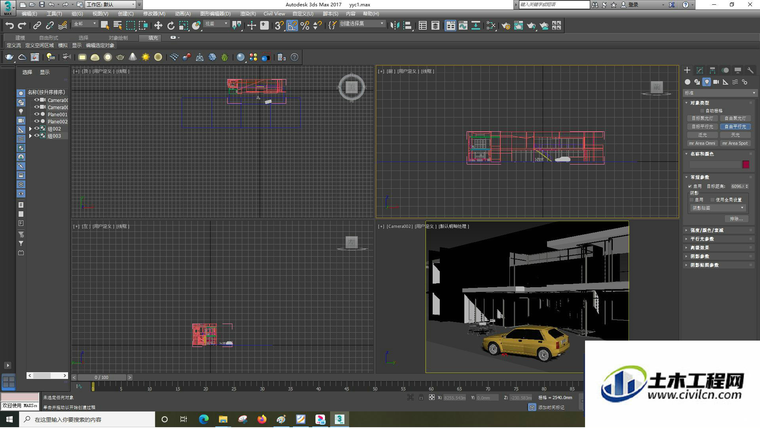Enable the 自动栅格 checkbox
Image resolution: width=760 pixels, height=428 pixels.
tap(703, 111)
